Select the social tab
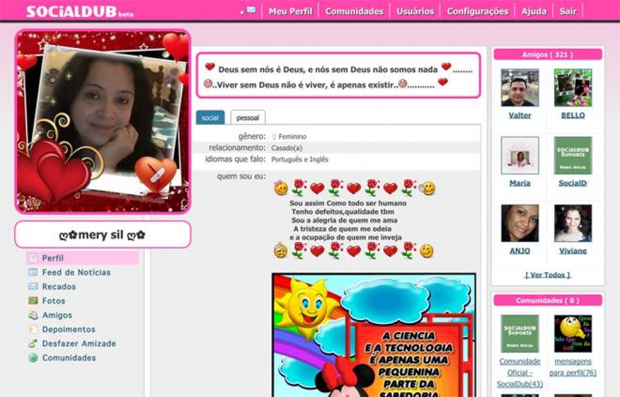The height and width of the screenshot is (397, 620). pos(210,118)
